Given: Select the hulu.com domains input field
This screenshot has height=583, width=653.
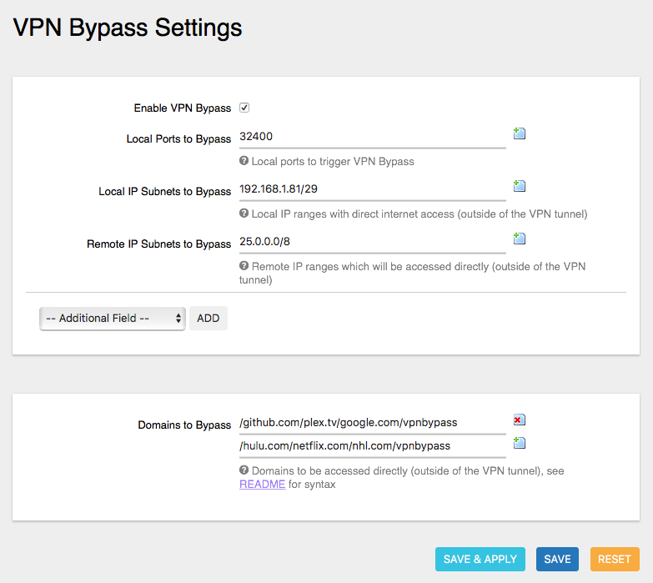Looking at the screenshot, I should click(372, 446).
